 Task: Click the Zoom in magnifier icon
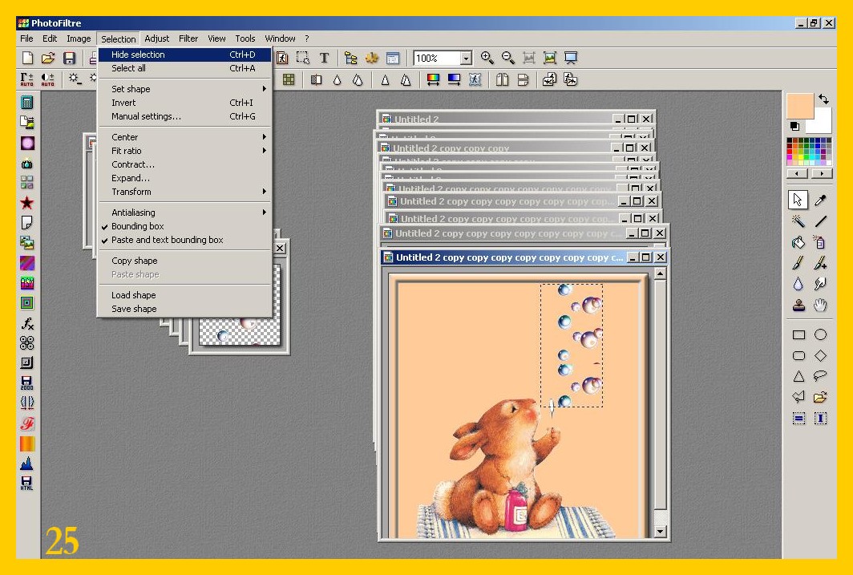[x=487, y=58]
